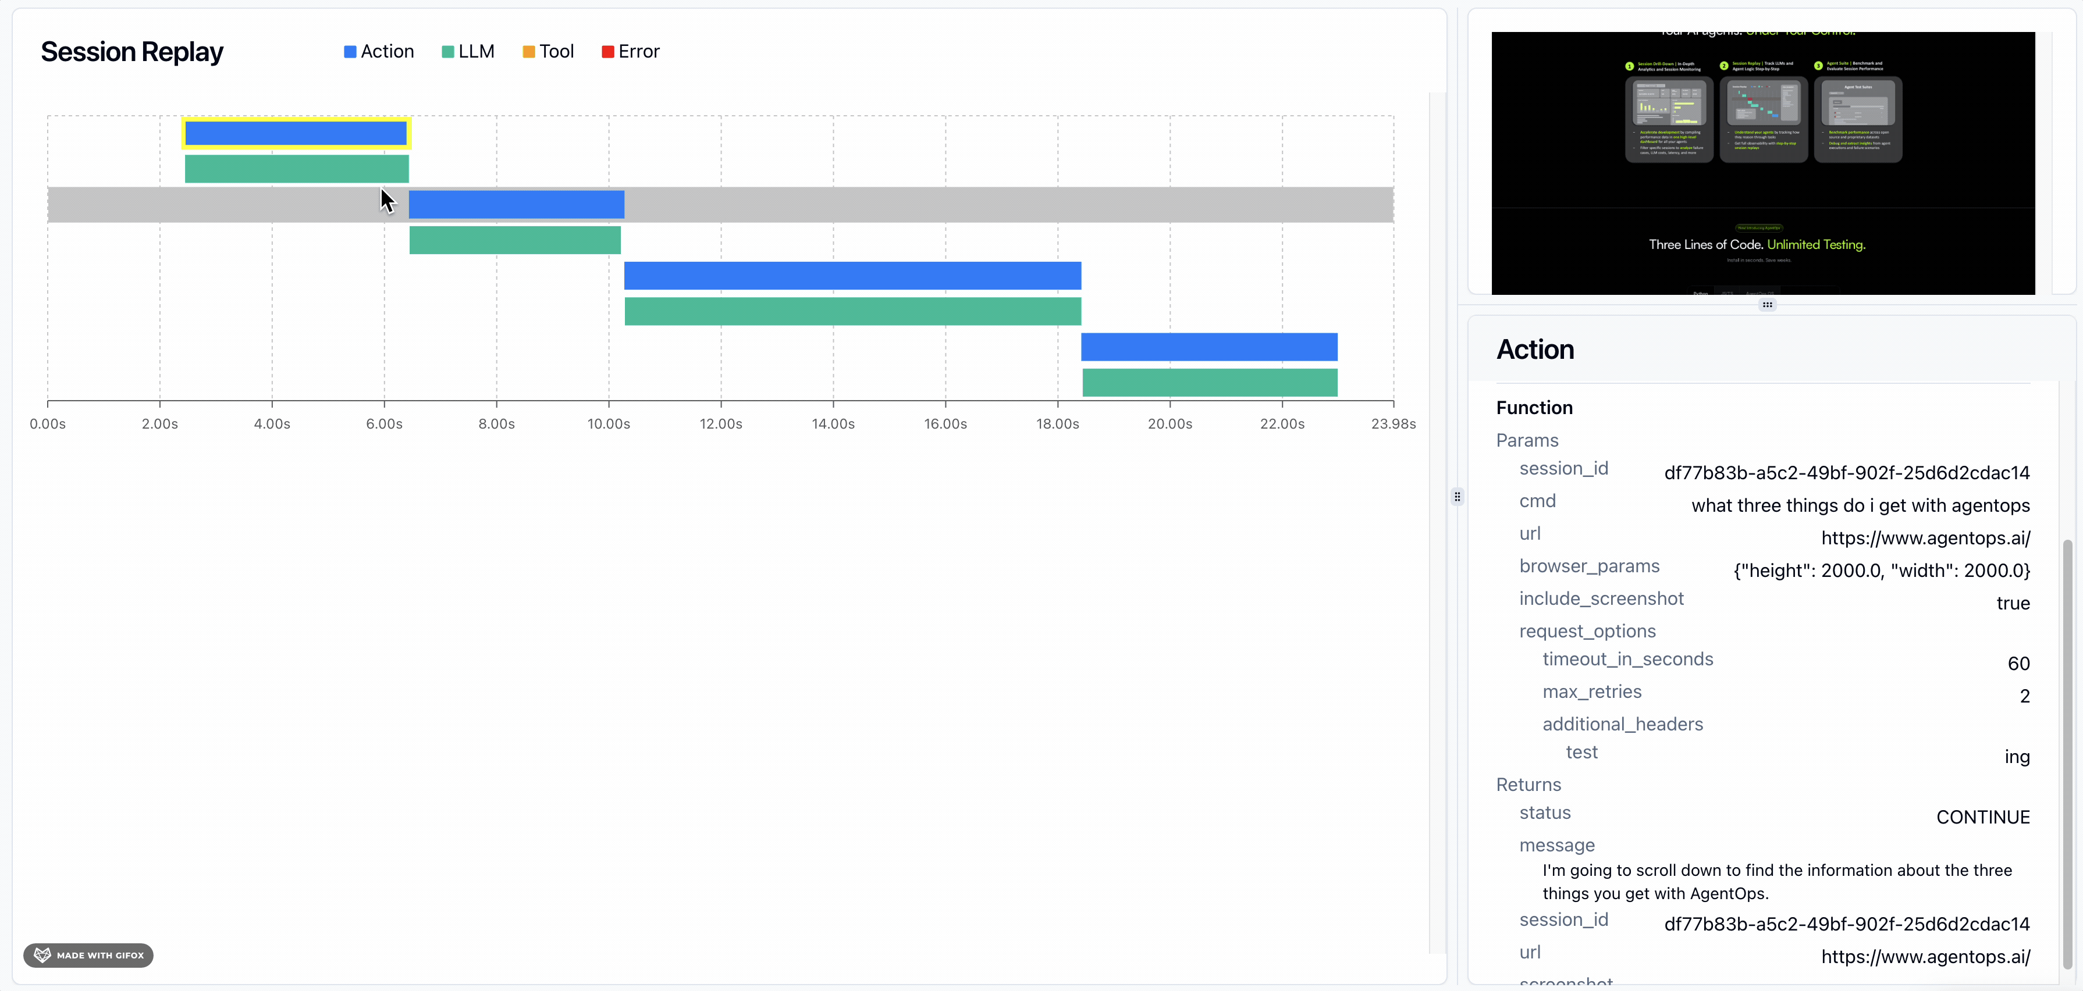Click the orange Tool legend square

click(529, 52)
